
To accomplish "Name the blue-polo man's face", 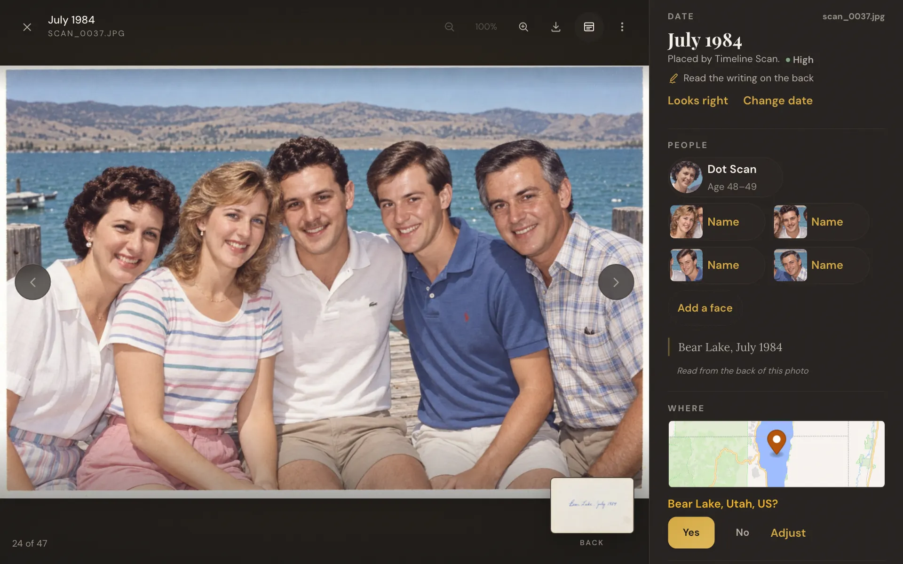I will coord(716,265).
